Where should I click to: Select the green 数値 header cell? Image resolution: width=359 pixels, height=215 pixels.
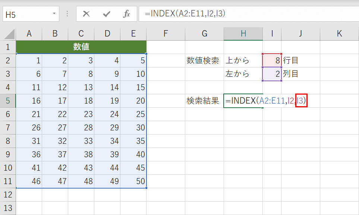click(x=81, y=47)
